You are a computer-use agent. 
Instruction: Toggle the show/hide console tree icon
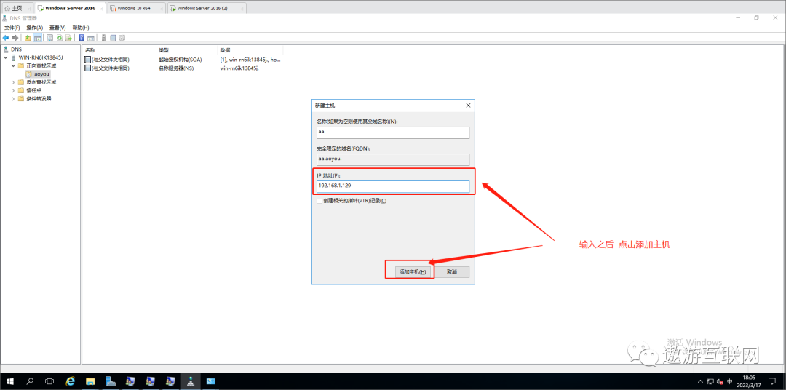37,38
